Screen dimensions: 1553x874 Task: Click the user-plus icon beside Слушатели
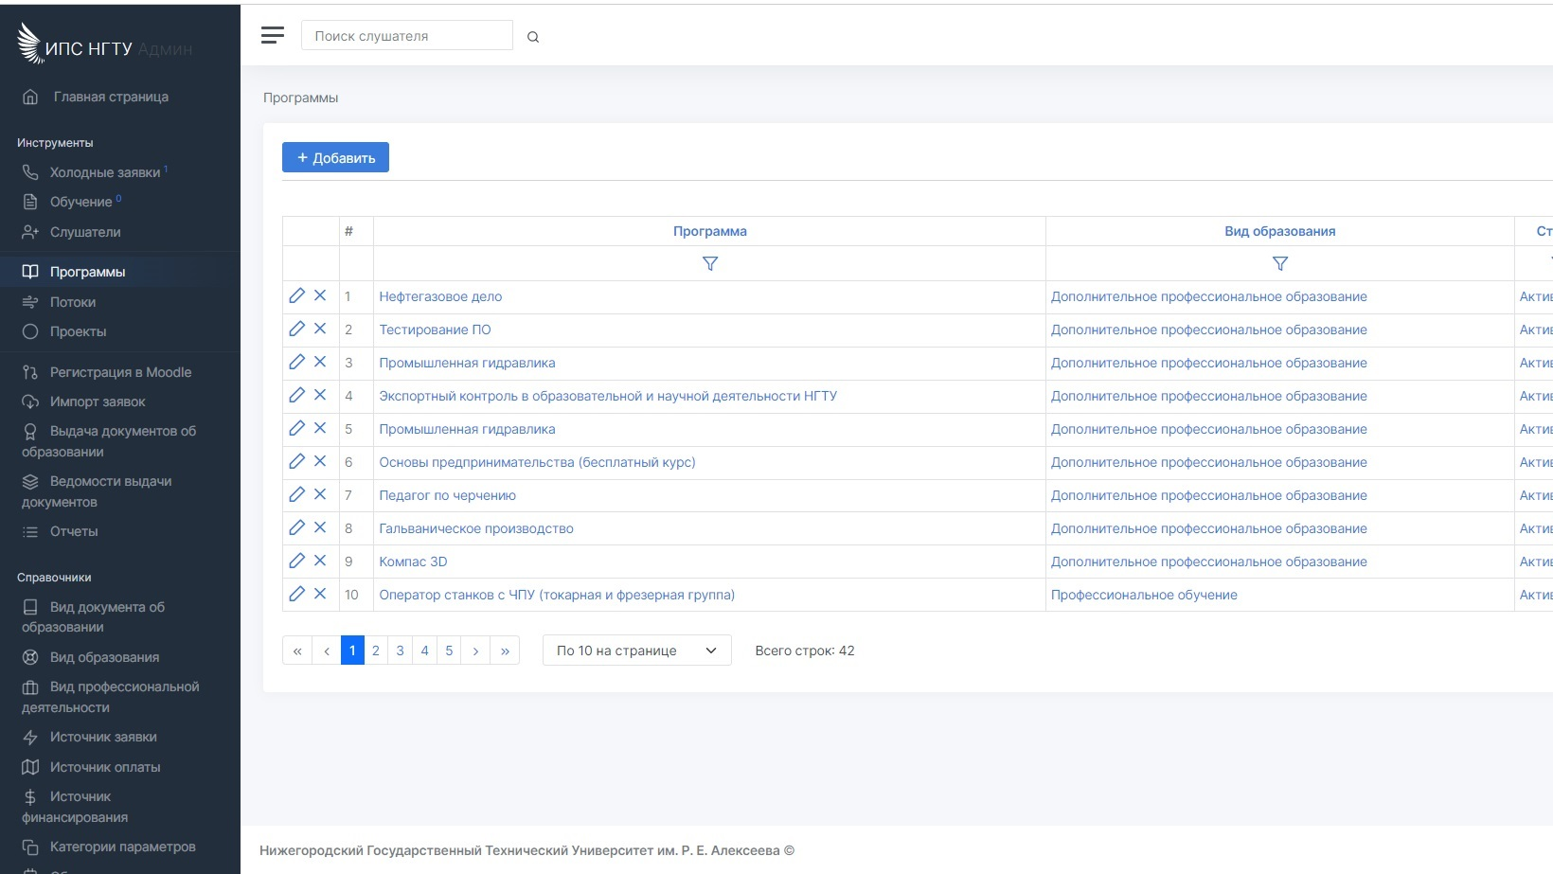(x=30, y=232)
